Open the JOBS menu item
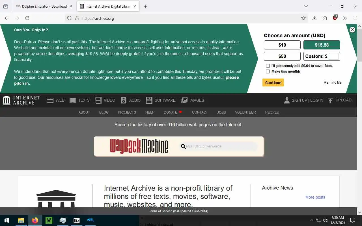This screenshot has height=226, width=362. (221, 112)
